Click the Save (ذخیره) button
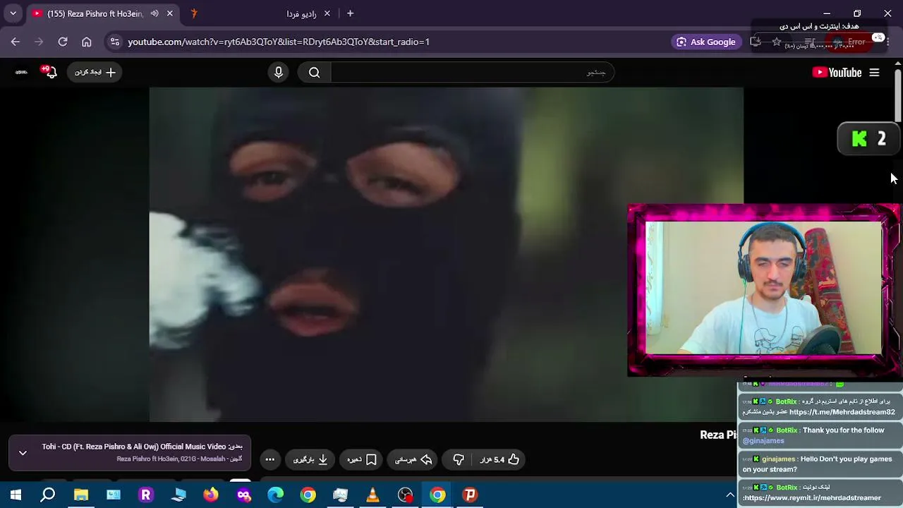The width and height of the screenshot is (903, 508). click(361, 459)
